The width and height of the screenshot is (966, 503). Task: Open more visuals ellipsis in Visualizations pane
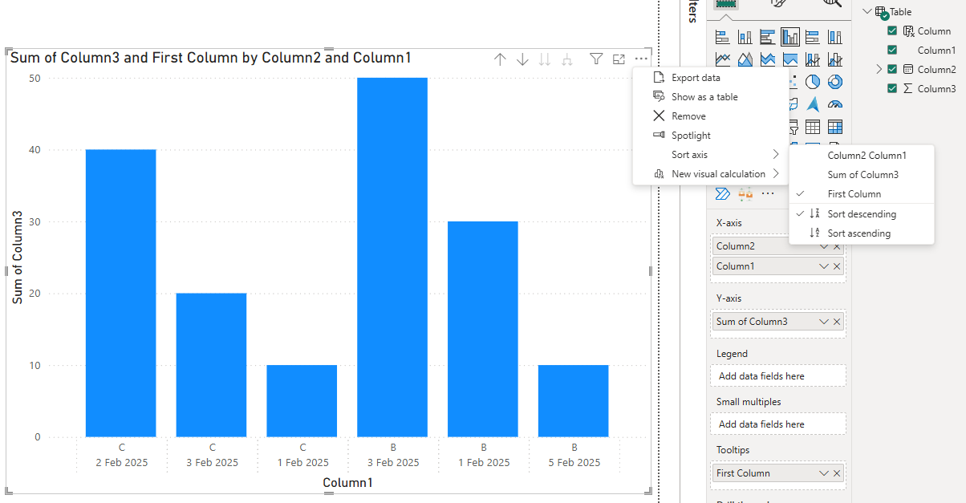click(x=768, y=193)
